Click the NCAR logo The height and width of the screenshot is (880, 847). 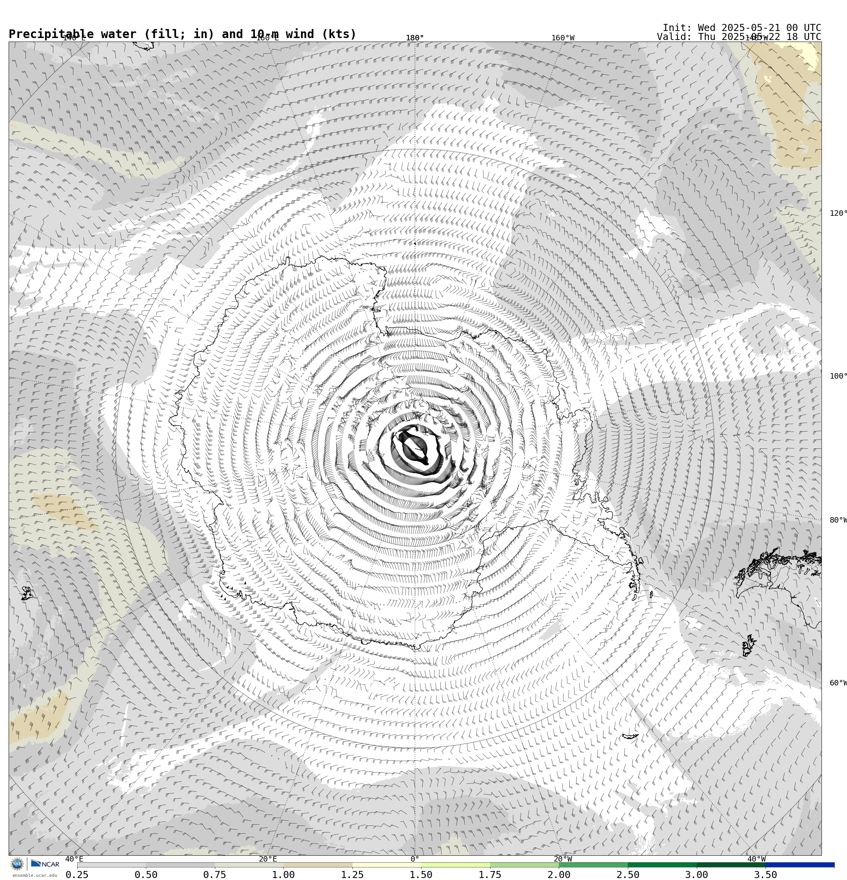45,864
